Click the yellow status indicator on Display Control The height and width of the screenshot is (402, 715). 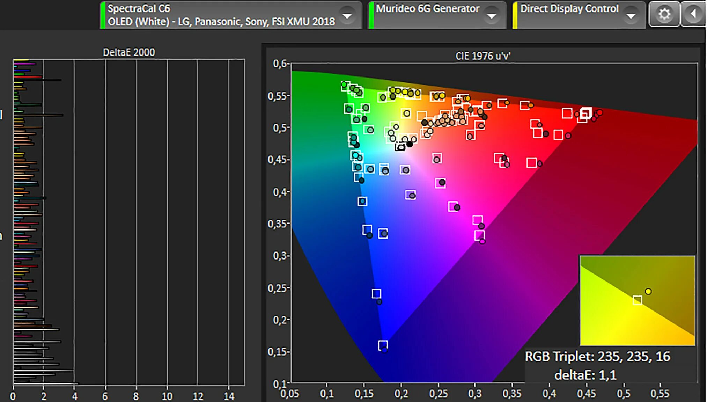click(515, 15)
